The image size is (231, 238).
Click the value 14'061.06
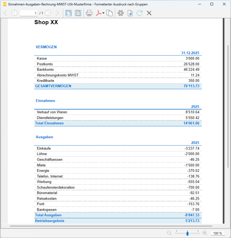191,123
